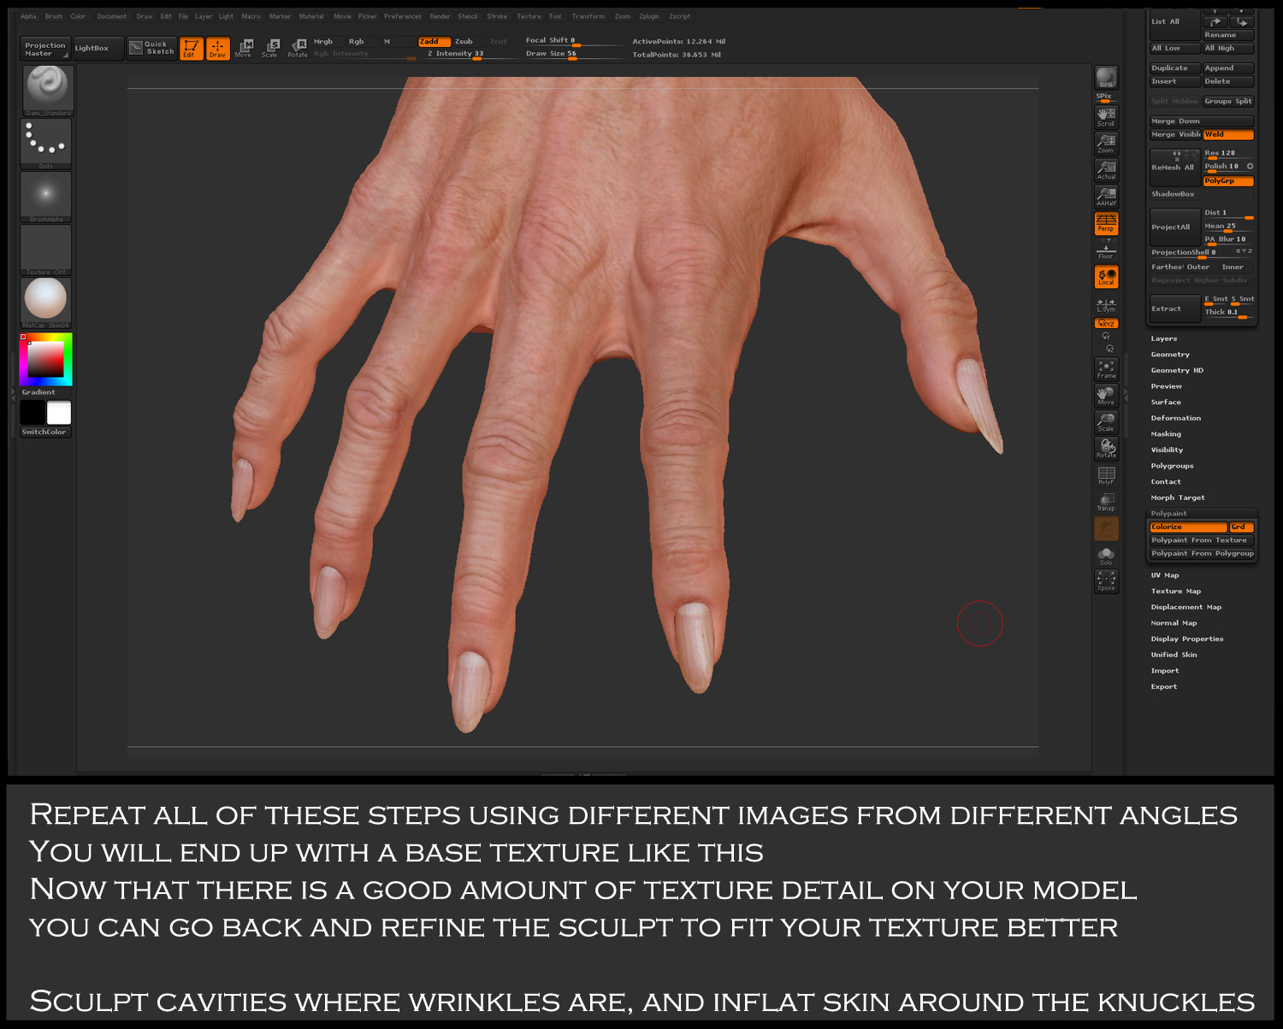Set view to Actual size icon
The image size is (1283, 1029).
1106,170
